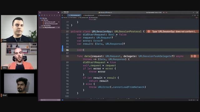200x112 pixels.
Task: Click 'didStartRequest = true' on line 89
Action: (99, 62)
